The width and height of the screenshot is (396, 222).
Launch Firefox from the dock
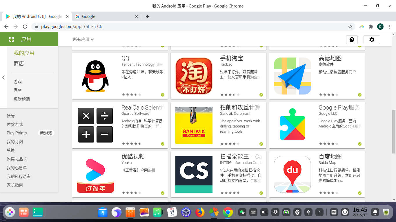tap(200, 212)
